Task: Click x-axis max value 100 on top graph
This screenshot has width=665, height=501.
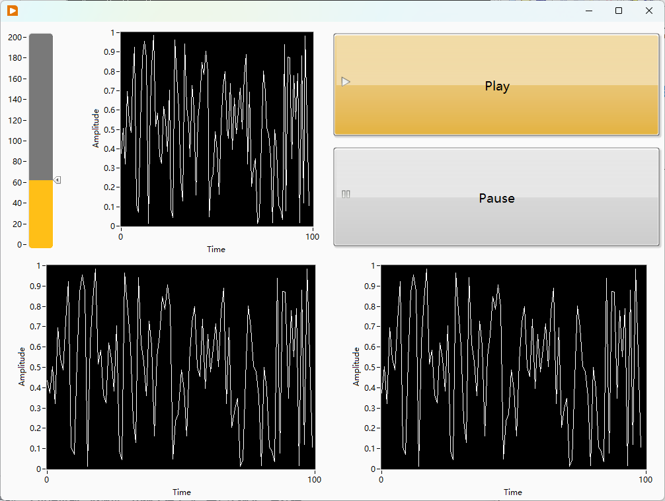Action: (x=312, y=237)
